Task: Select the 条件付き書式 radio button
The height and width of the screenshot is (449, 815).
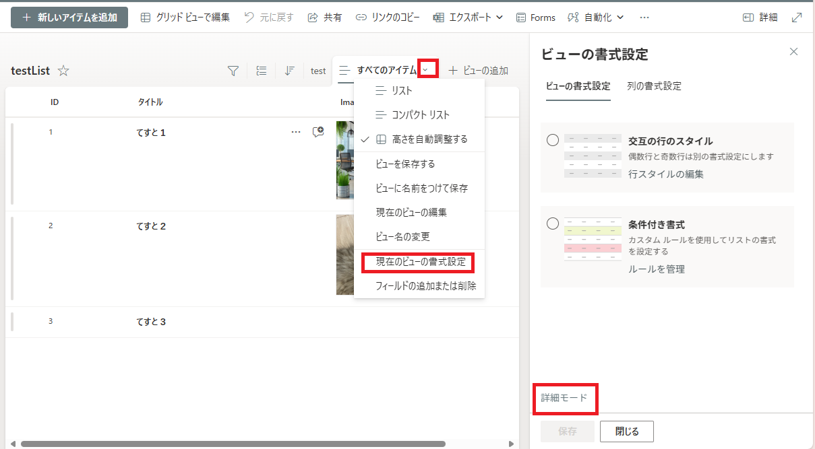Action: 553,223
